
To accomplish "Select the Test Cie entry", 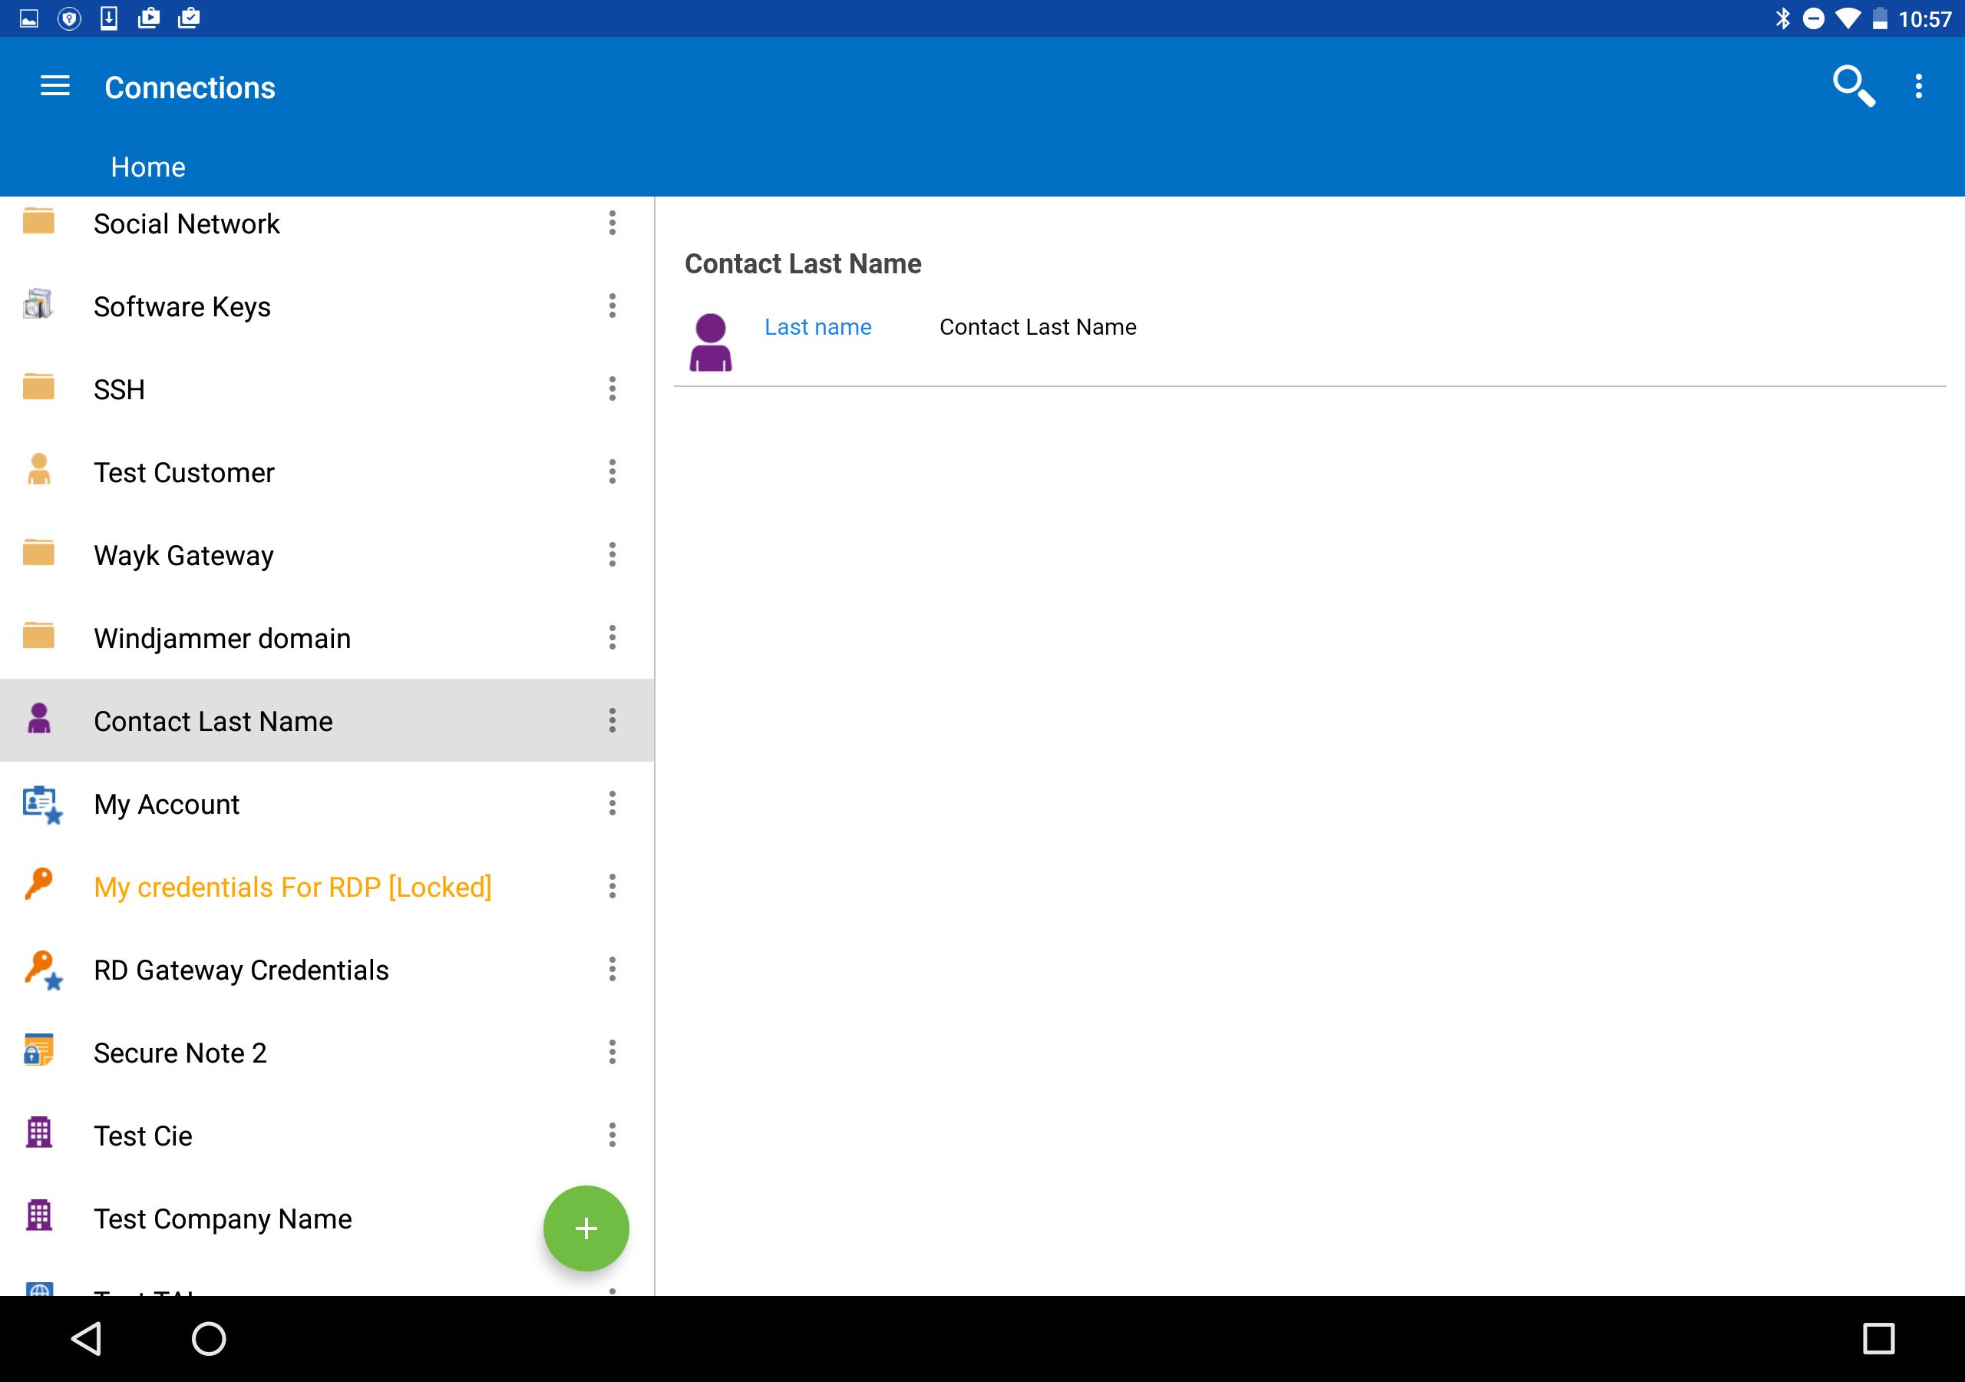I will [x=327, y=1136].
